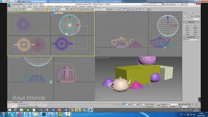Click the Undo arrow on main toolbar
The height and width of the screenshot is (117, 208).
click(x=9, y=9)
